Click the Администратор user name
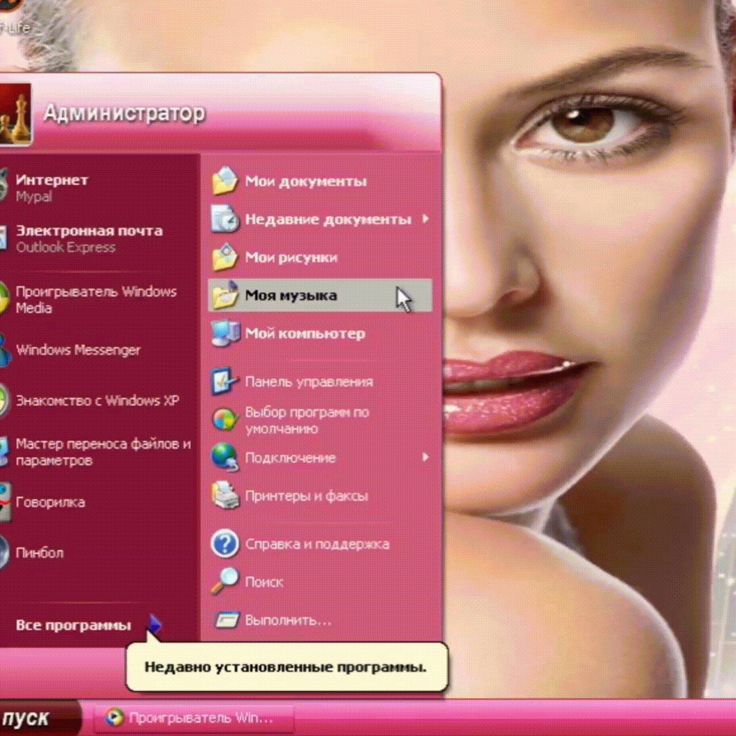 coord(124,113)
